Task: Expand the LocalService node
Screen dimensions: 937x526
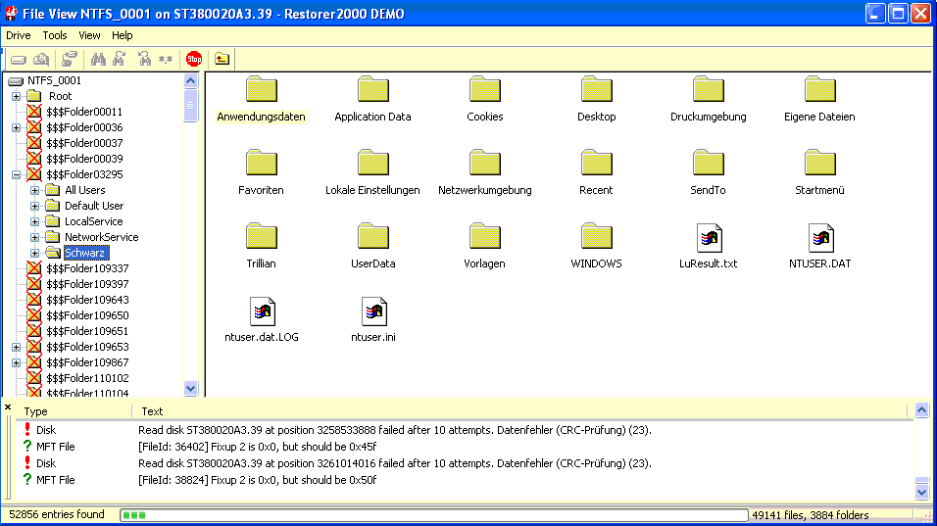Action: click(34, 221)
